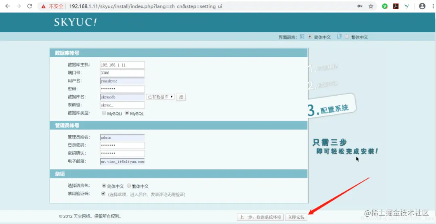Click the browser address bar URL

pyautogui.click(x=146, y=6)
